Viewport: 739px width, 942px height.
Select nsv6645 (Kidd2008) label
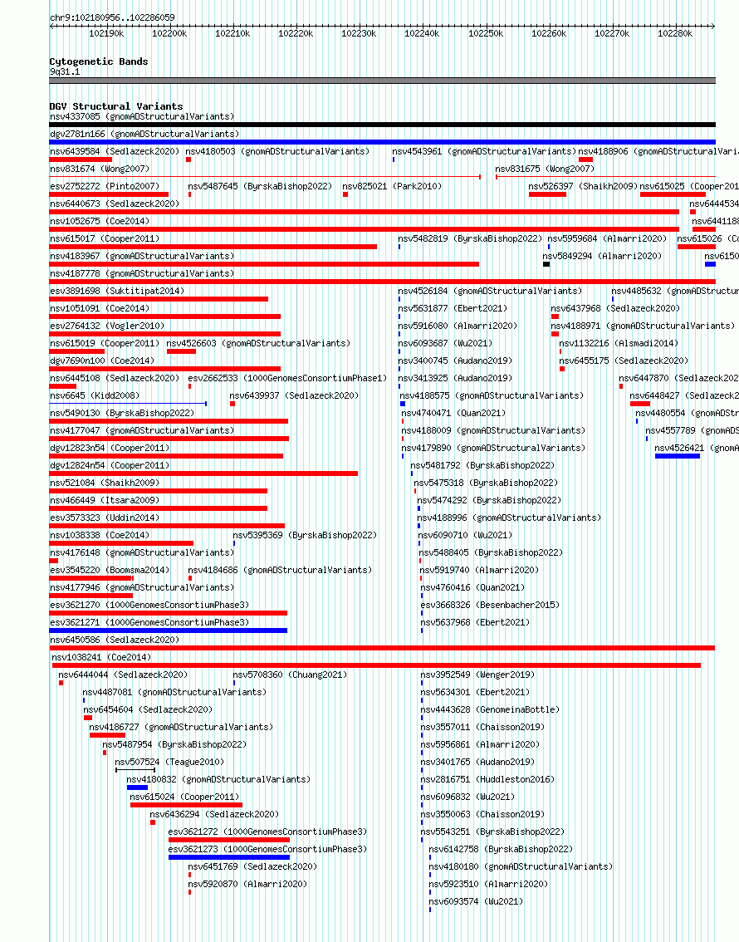(95, 395)
